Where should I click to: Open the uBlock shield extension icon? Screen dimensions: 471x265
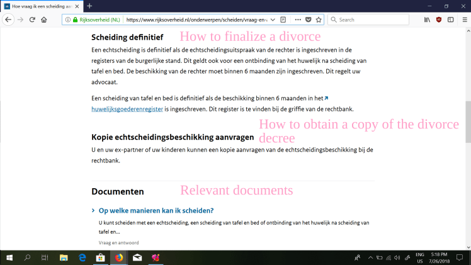click(x=439, y=20)
